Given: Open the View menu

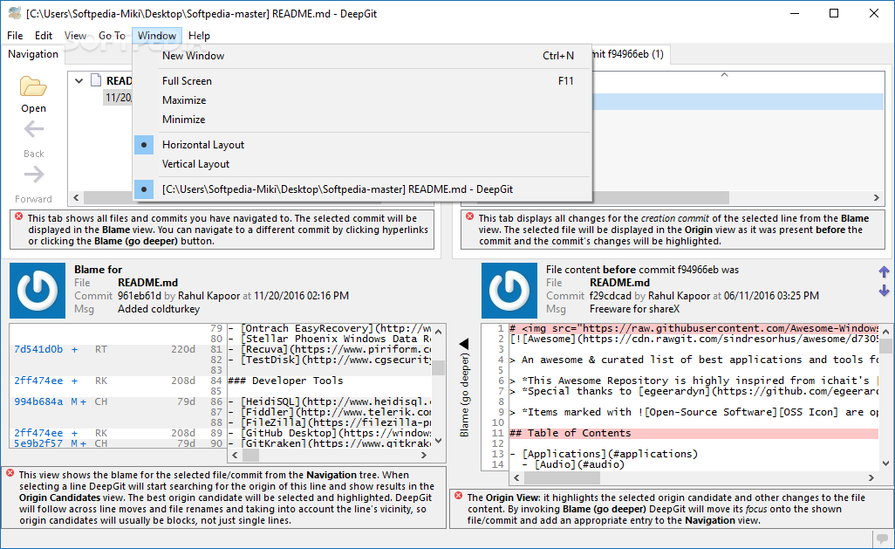Looking at the screenshot, I should pos(75,36).
